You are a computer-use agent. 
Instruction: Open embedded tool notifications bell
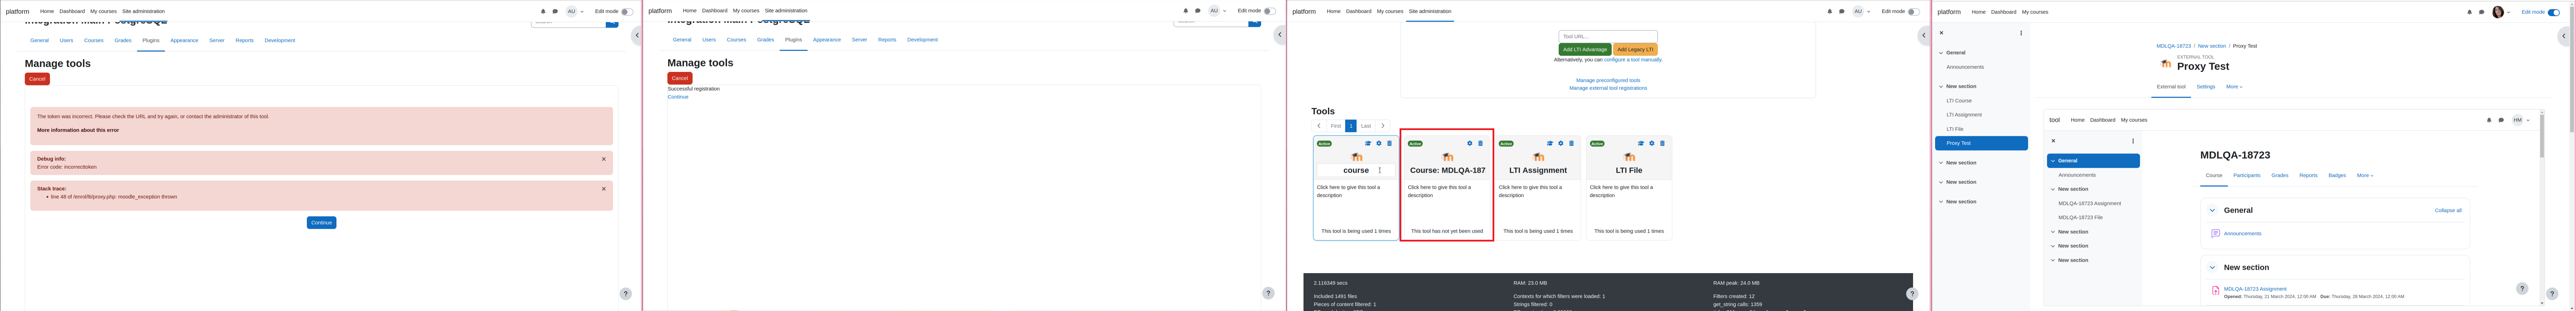2489,120
